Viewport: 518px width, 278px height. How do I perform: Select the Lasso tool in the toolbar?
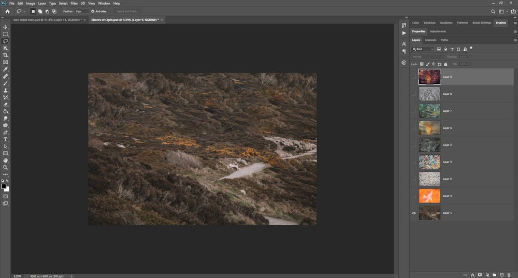(x=5, y=41)
